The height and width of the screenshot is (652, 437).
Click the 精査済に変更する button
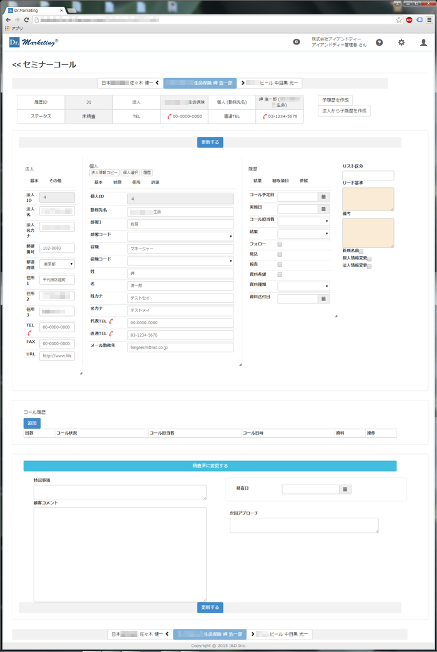tap(210, 466)
